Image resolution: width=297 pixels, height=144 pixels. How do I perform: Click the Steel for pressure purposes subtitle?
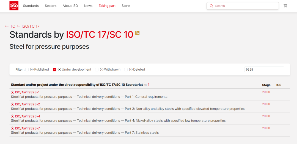pyautogui.click(x=49, y=47)
